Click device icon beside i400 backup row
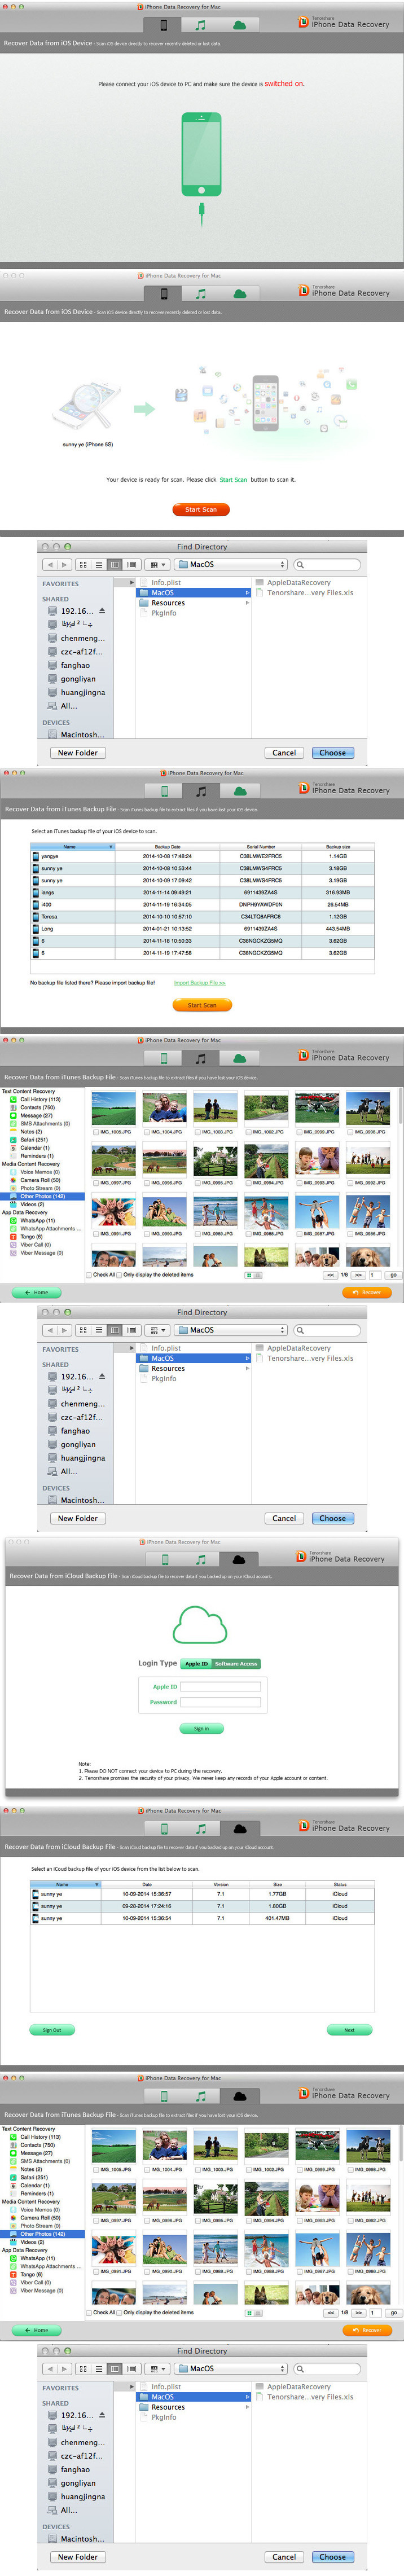 click(x=36, y=904)
